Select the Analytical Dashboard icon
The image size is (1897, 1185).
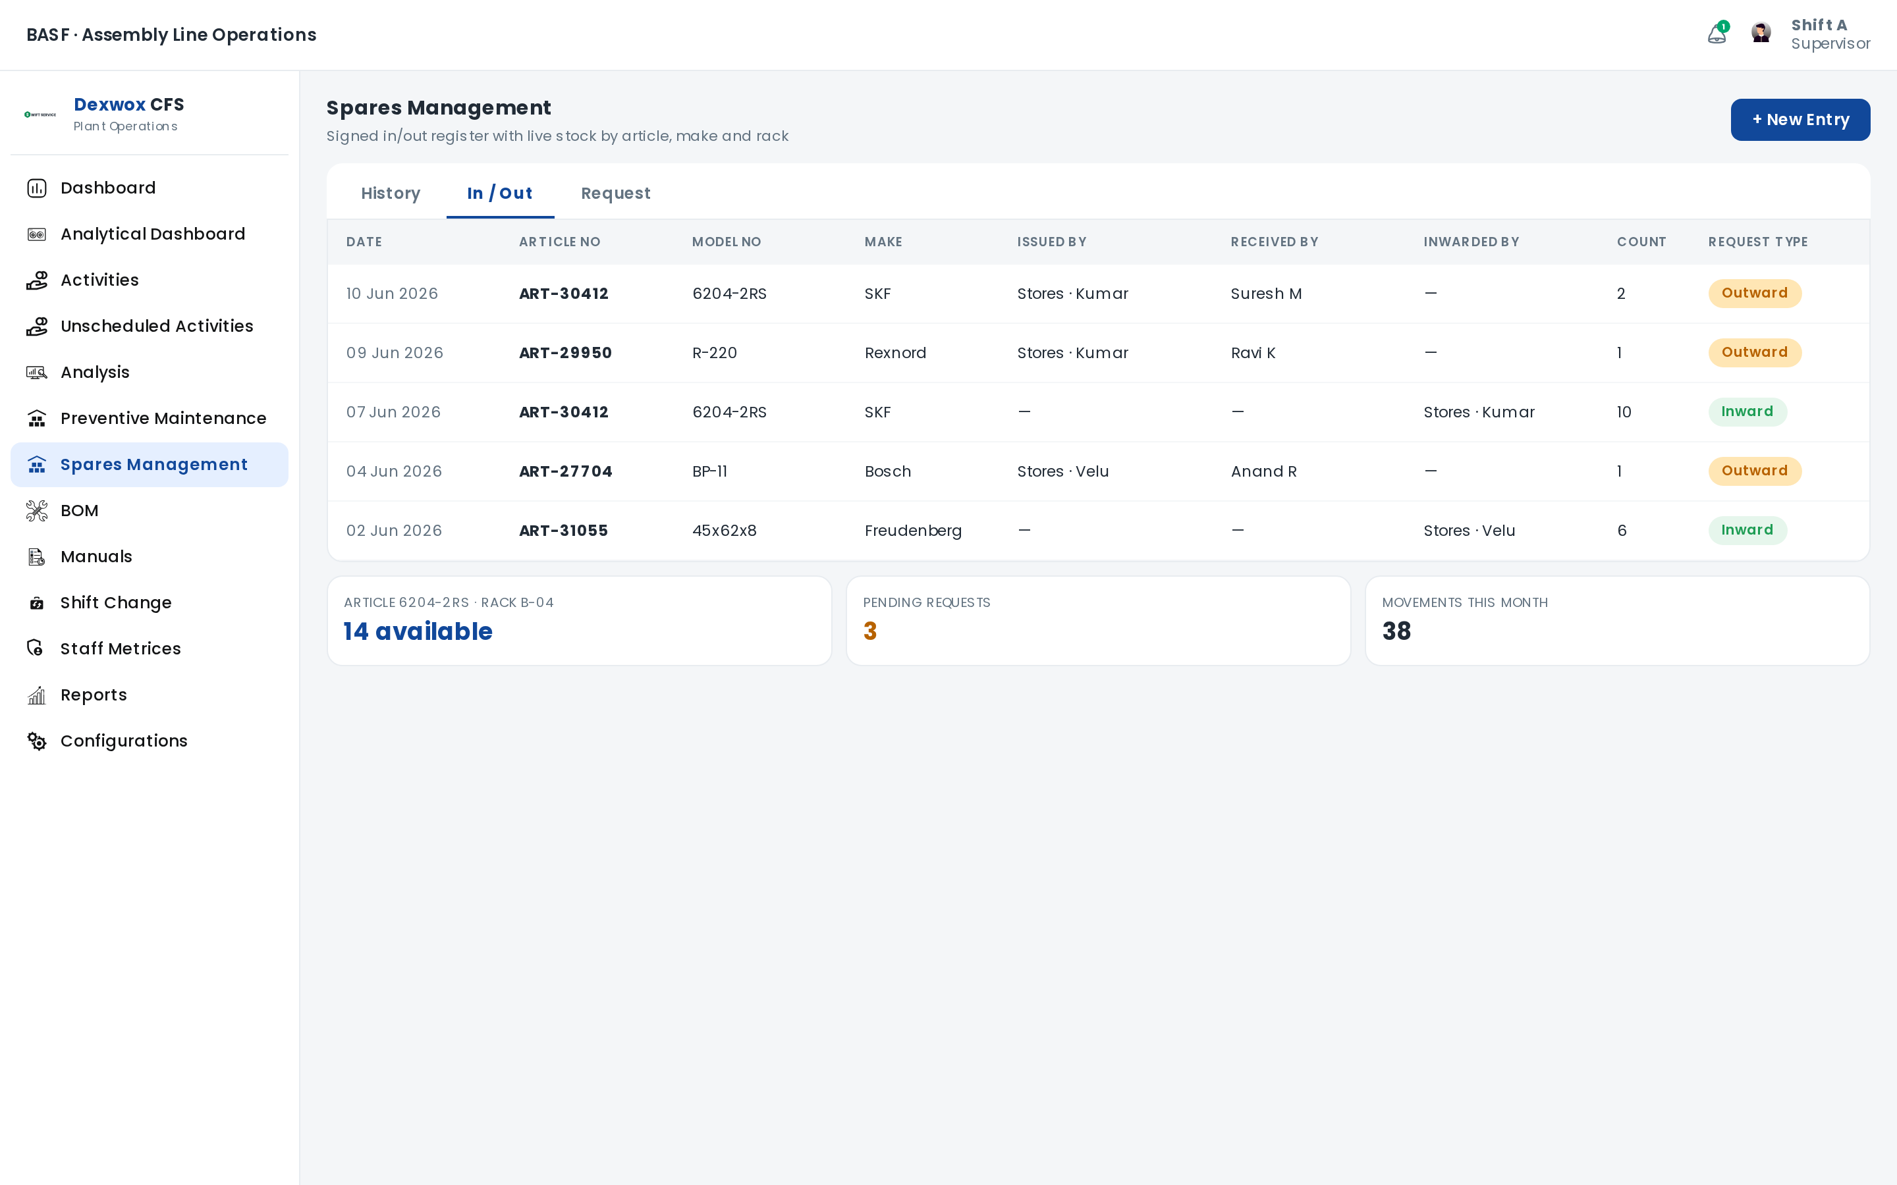pos(37,234)
